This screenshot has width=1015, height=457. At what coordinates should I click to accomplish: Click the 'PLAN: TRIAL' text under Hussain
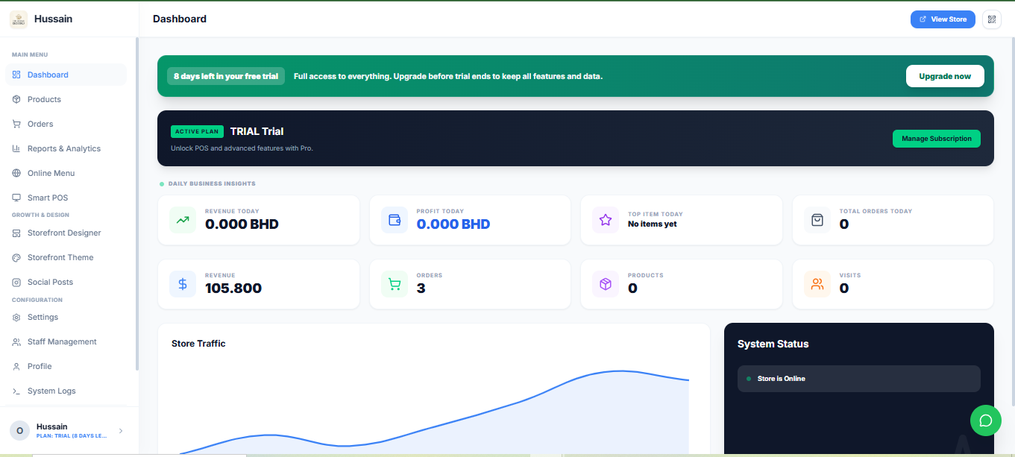tap(72, 435)
